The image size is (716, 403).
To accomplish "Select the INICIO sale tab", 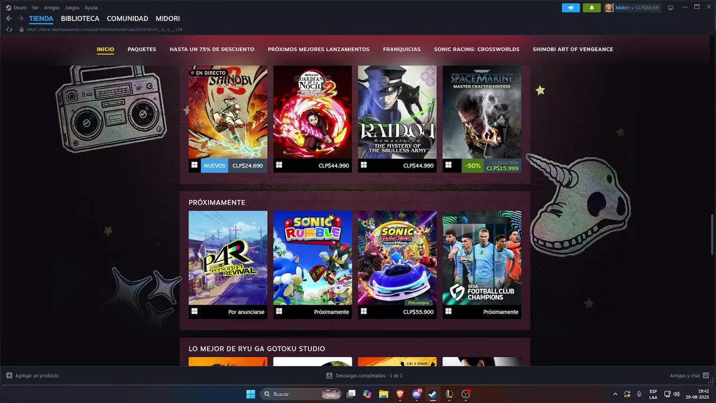I will tap(105, 49).
